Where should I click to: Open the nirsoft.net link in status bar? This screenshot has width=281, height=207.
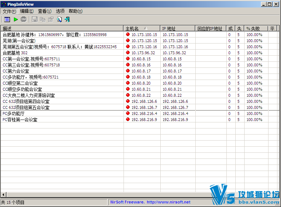(169, 202)
